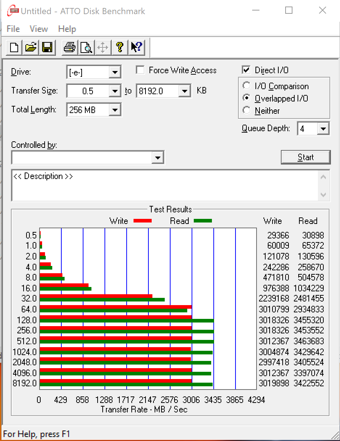The height and width of the screenshot is (441, 340).
Task: Click the New file toolbar icon
Action: tap(14, 47)
